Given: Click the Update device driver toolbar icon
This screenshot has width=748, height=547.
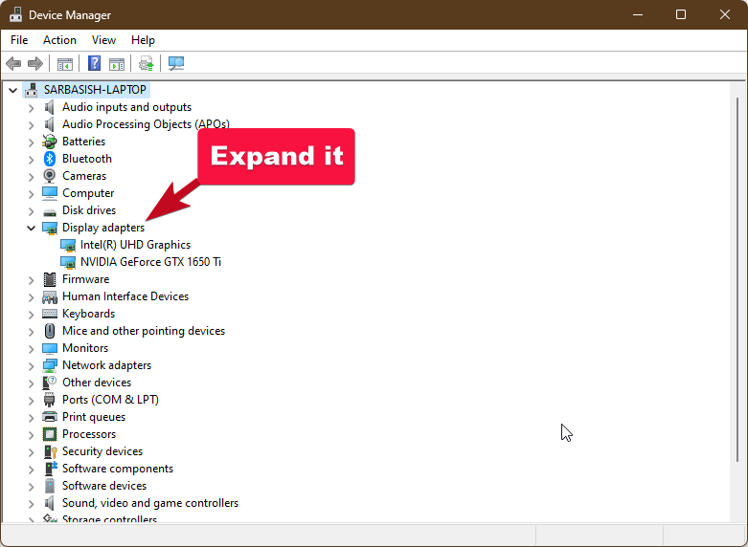Looking at the screenshot, I should tap(147, 63).
